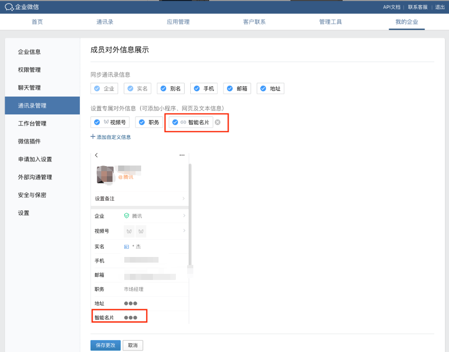The width and height of the screenshot is (449, 352).
Task: Toggle the 企业 sync checkbox
Action: 97,88
